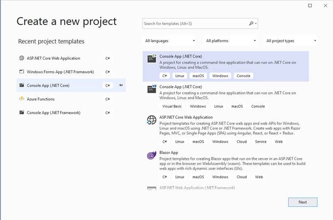
Task: Select Azure Functions recent template
Action: coord(71,99)
